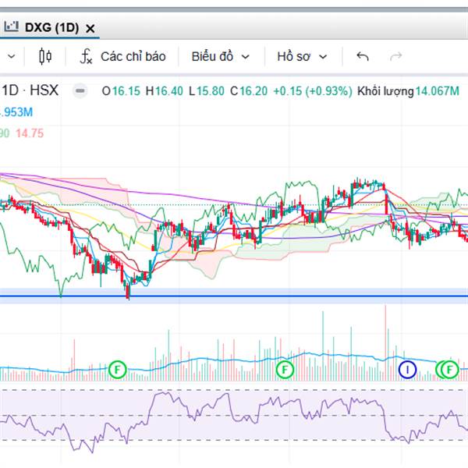Click the rightmost green F event marker
Screen dimensions: 468x468
click(x=449, y=369)
